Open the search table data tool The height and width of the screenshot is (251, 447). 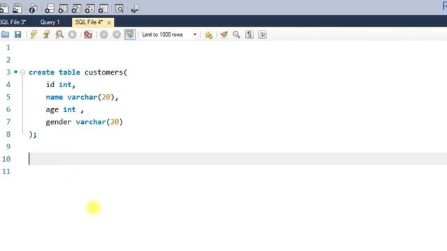(x=119, y=8)
